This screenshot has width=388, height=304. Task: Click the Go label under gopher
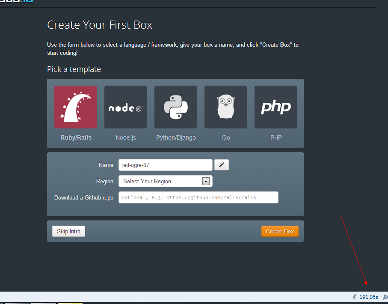(x=226, y=137)
